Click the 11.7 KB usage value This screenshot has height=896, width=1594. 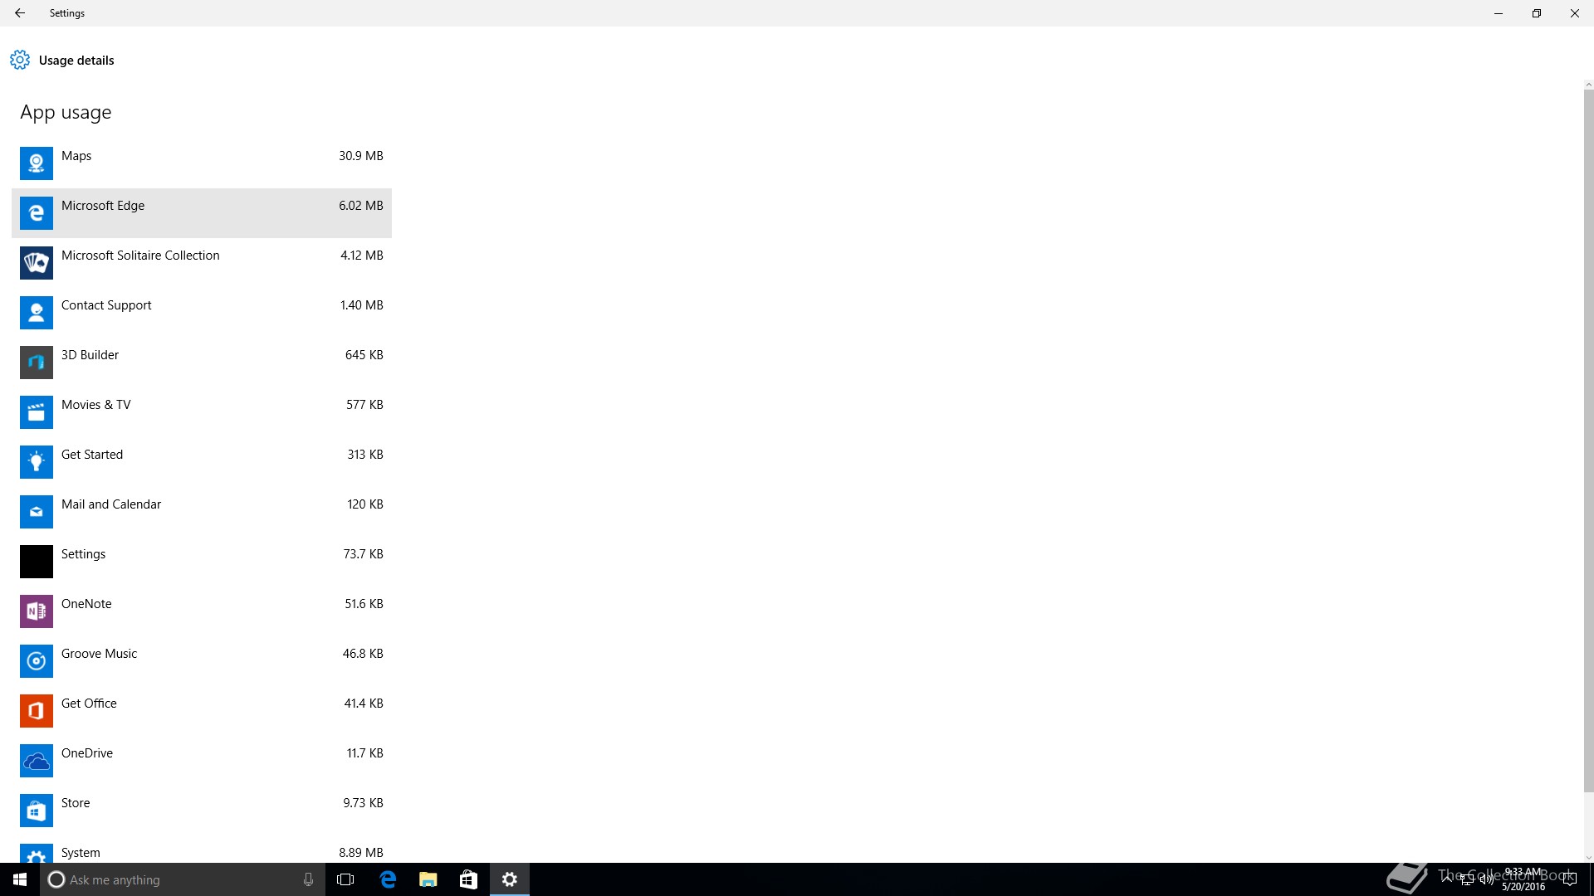(365, 753)
